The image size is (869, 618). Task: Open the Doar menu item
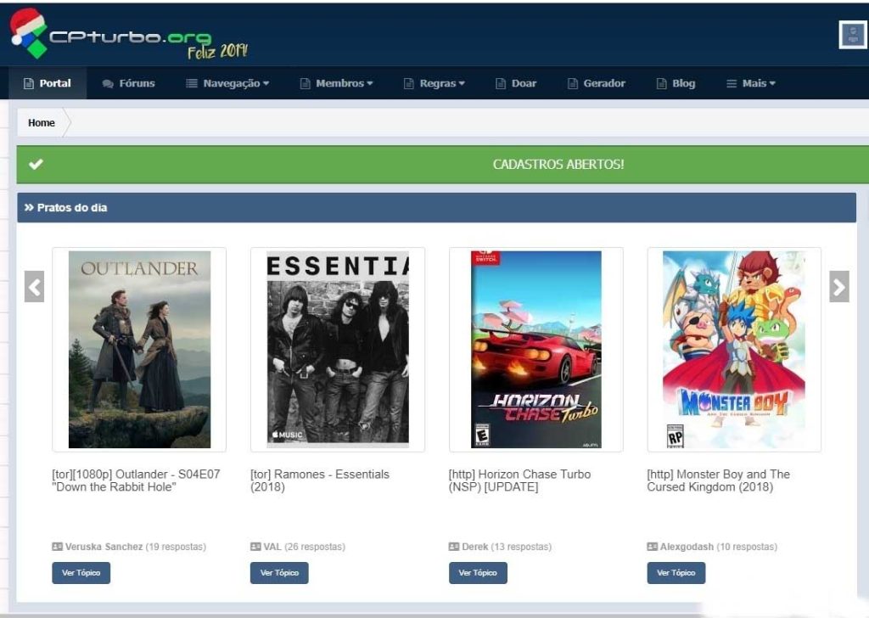coord(516,83)
